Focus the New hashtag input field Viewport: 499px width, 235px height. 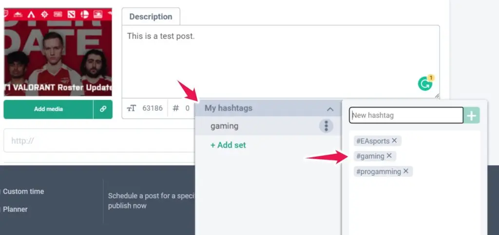(406, 116)
